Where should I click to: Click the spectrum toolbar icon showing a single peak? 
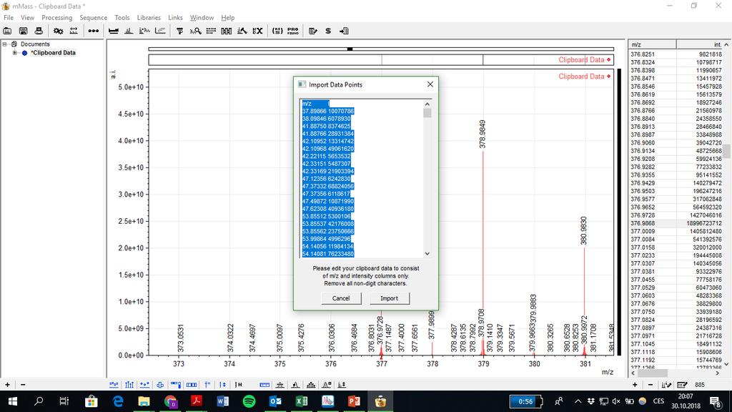coord(295,384)
